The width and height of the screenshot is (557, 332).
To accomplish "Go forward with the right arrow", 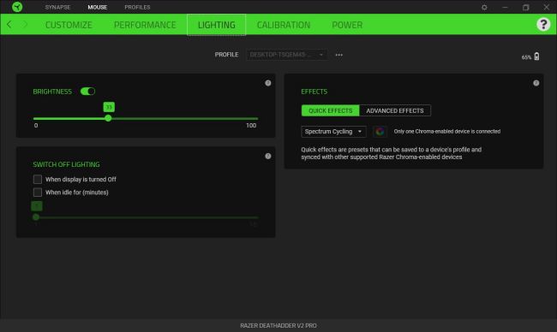I will point(25,25).
